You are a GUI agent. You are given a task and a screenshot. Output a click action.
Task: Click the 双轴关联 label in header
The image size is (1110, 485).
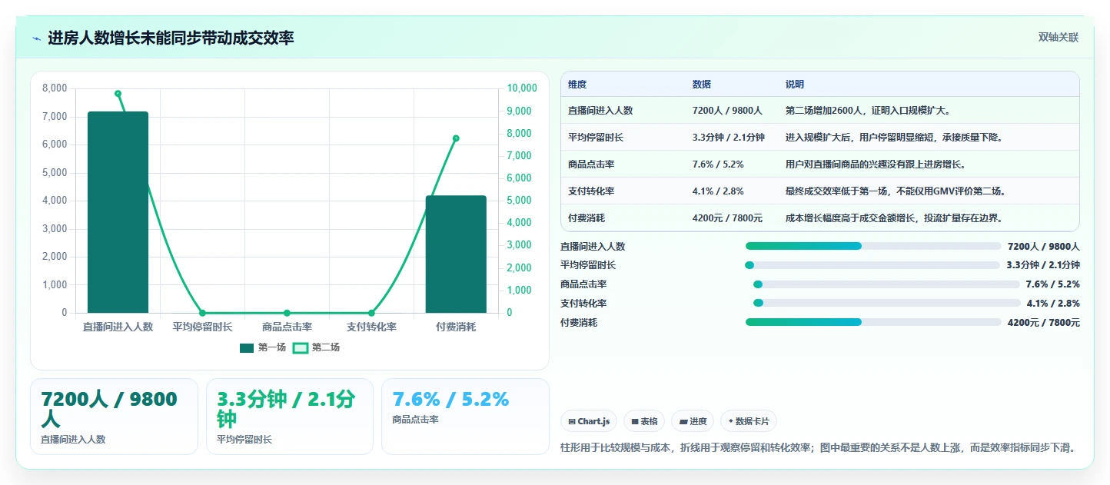[x=1058, y=38]
